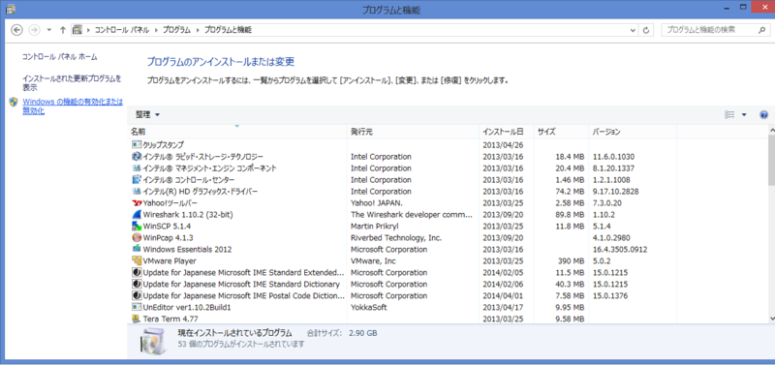Select the WinPcap 4.1.3 icon
Viewport: 775px width, 365px height.
coord(137,237)
